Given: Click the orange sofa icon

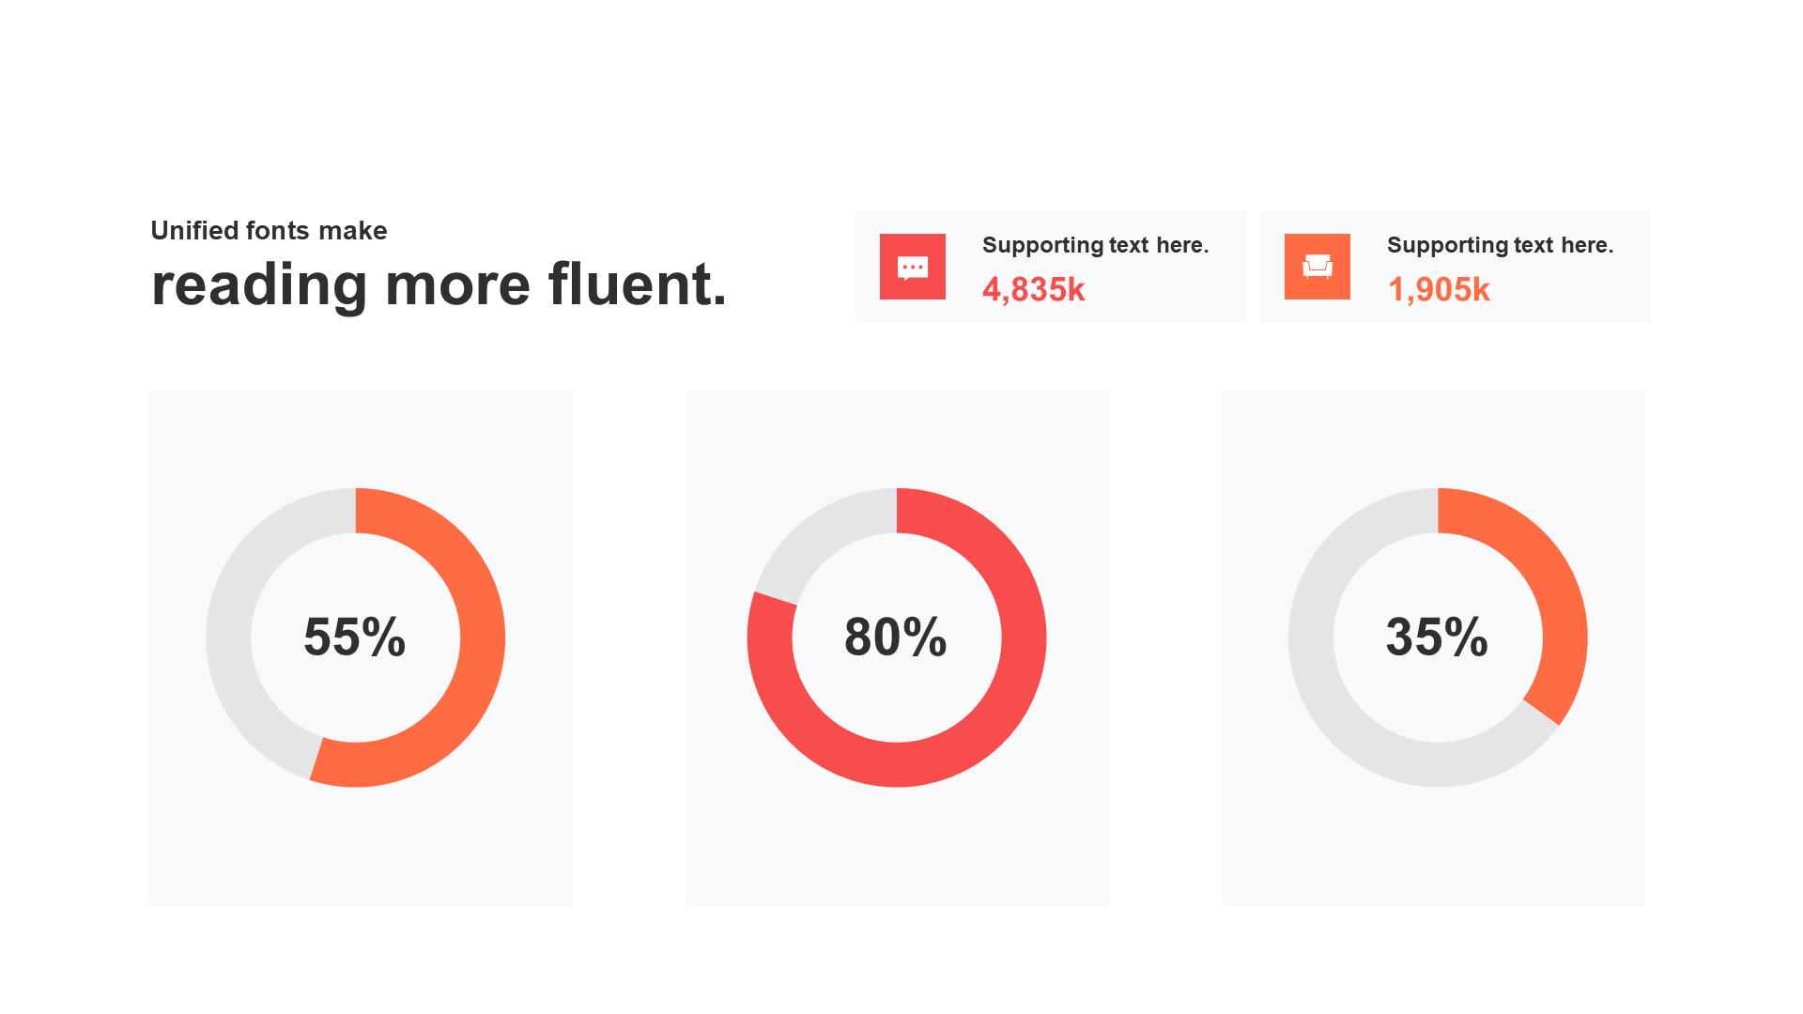Looking at the screenshot, I should (1317, 267).
